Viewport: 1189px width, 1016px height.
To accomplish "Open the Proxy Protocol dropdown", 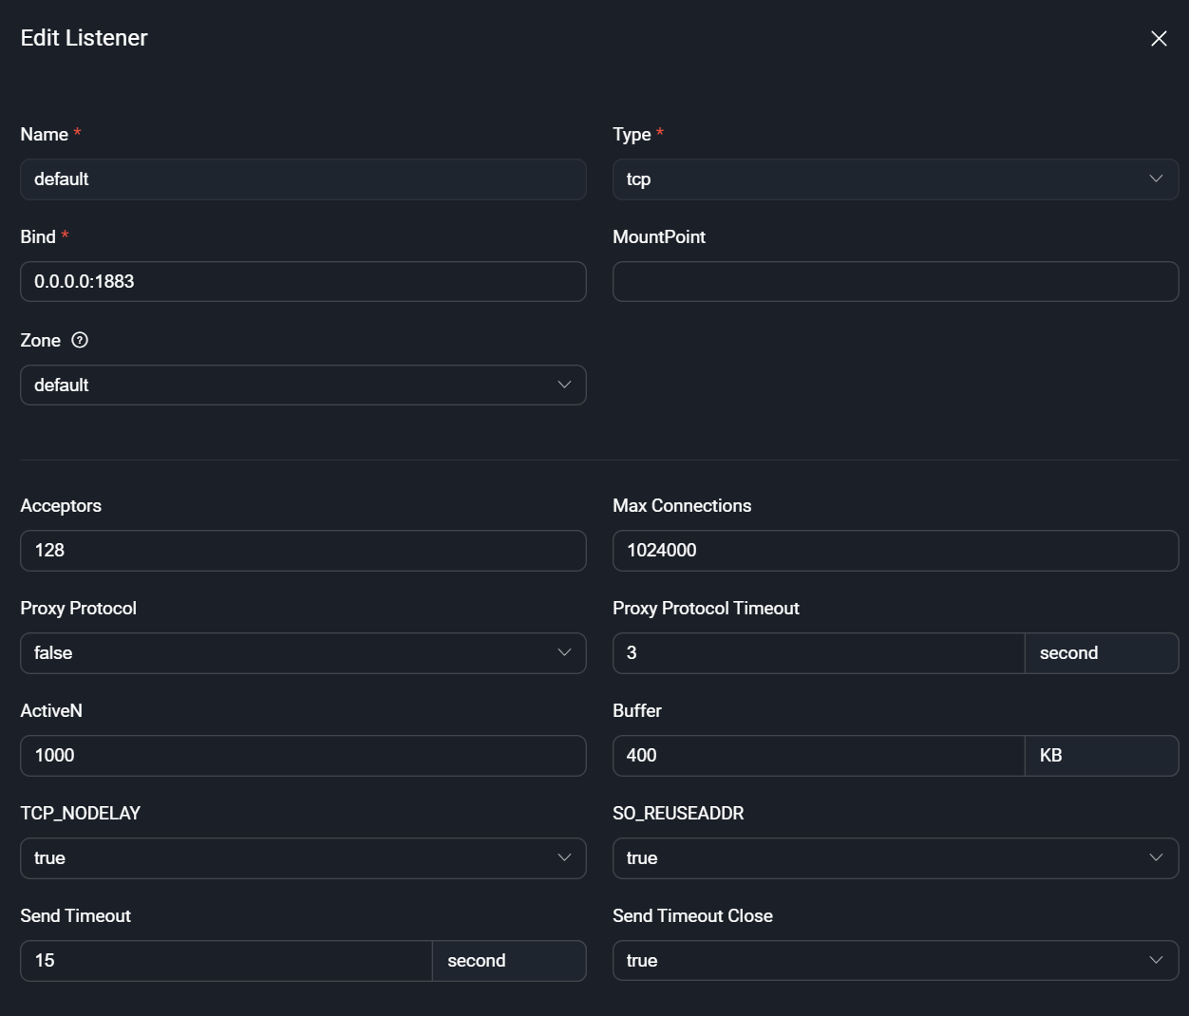I will [x=303, y=653].
